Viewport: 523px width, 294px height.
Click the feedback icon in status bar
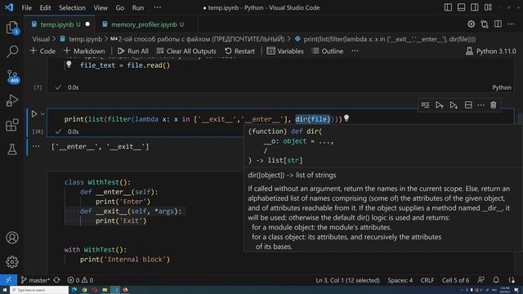(481, 280)
